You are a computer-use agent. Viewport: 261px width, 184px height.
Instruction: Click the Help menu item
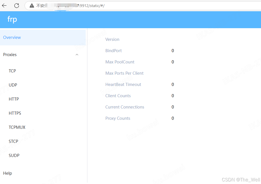[x=8, y=173]
